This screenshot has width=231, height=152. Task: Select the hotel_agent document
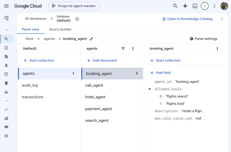coord(95,97)
